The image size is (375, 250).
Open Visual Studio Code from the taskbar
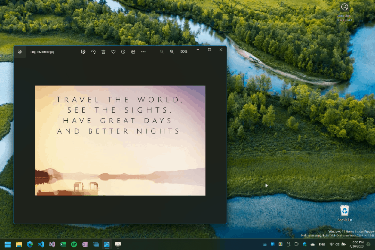(x=41, y=244)
